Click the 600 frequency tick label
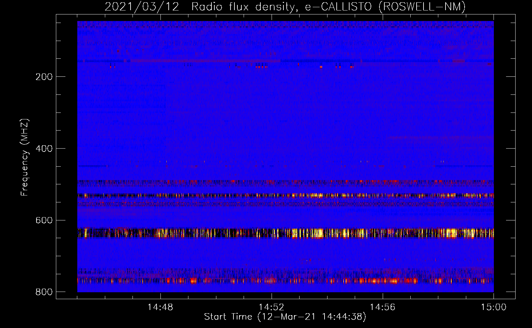This screenshot has height=328, width=532. (x=44, y=220)
